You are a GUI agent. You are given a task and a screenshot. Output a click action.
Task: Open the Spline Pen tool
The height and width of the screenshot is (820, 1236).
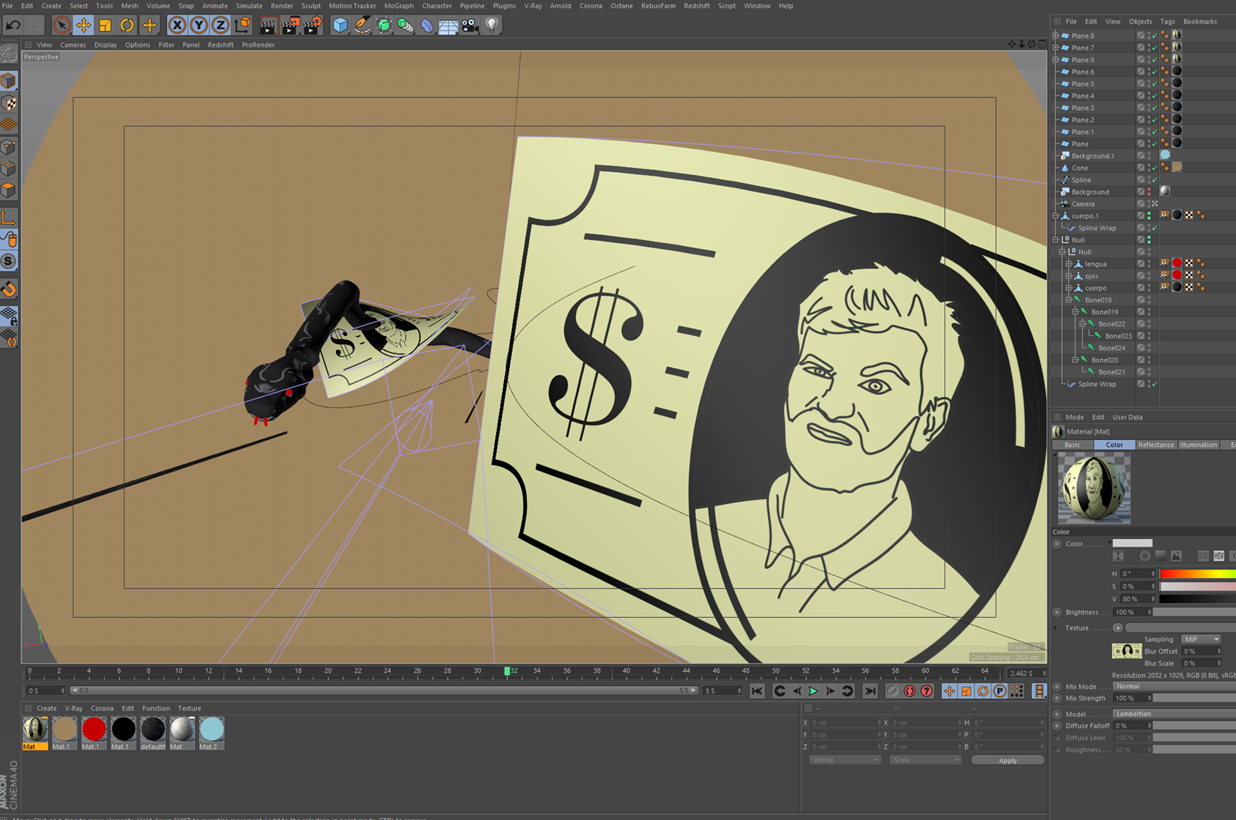click(x=362, y=26)
